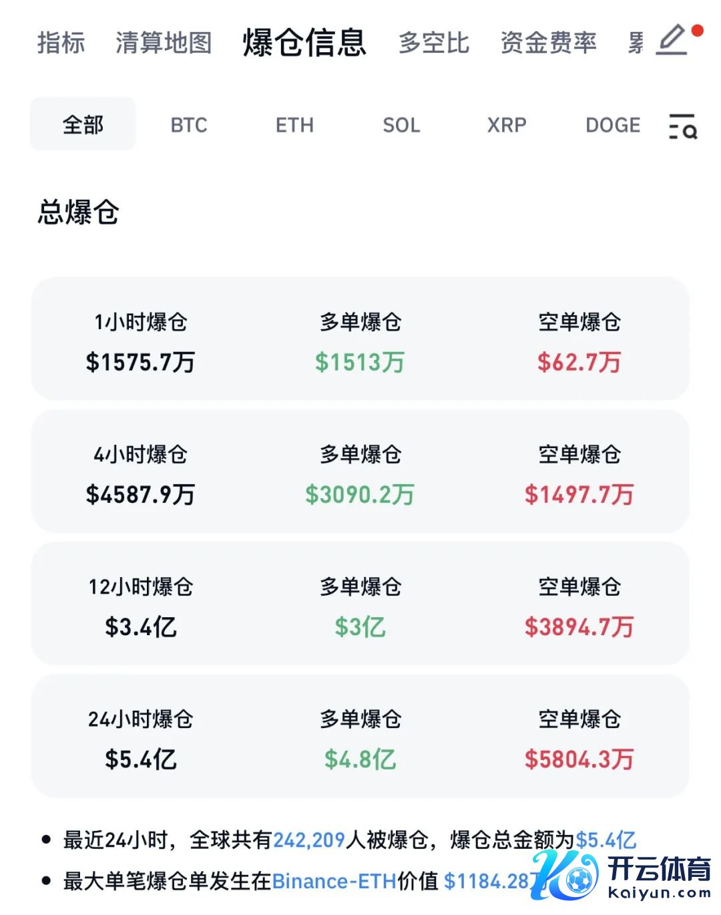Click the Binance-ETH largest liquidation link
Viewport: 721px width, 915px height.
tap(334, 881)
